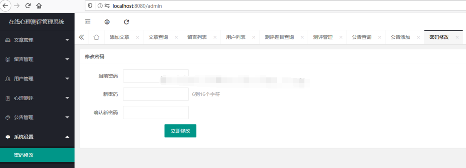Switch to the 测评管理 tab
The image size is (466, 168).
coord(323,37)
